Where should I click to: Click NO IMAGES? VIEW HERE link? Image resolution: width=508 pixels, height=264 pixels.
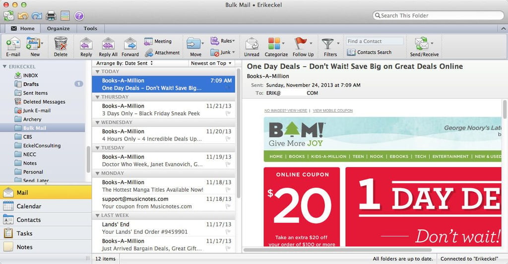point(285,111)
